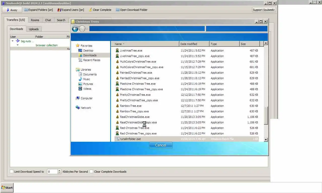The image size is (322, 193).
Task: Select Plasticine Christmas Tree_copy.exe icon
Action: pos(117,89)
